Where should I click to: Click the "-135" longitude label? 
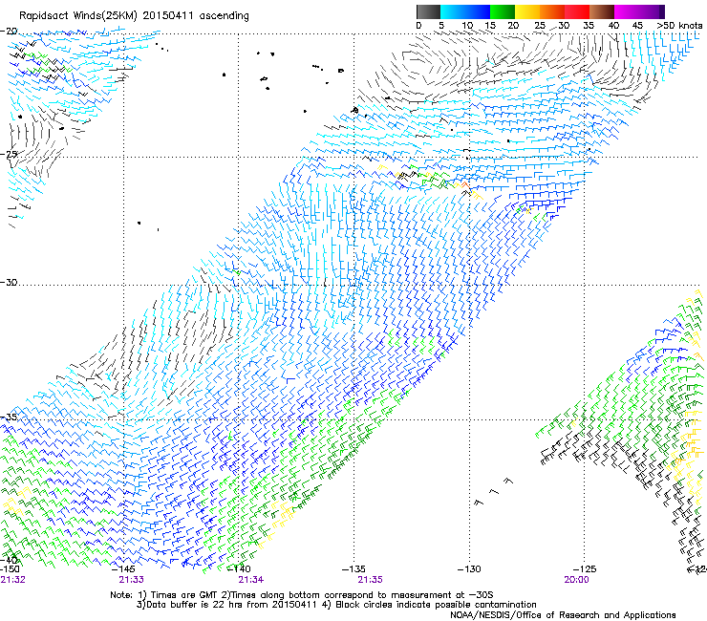353,569
